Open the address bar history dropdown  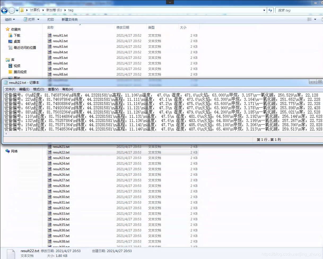pos(264,10)
